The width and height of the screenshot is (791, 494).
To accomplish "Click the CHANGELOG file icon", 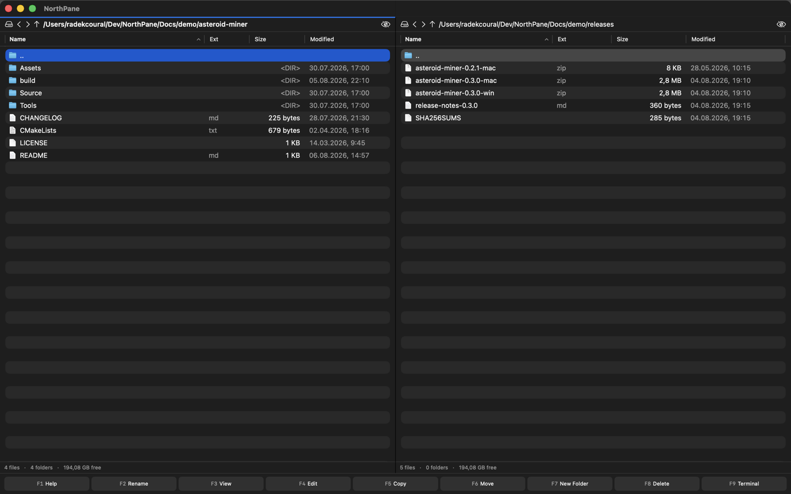I will [x=13, y=118].
